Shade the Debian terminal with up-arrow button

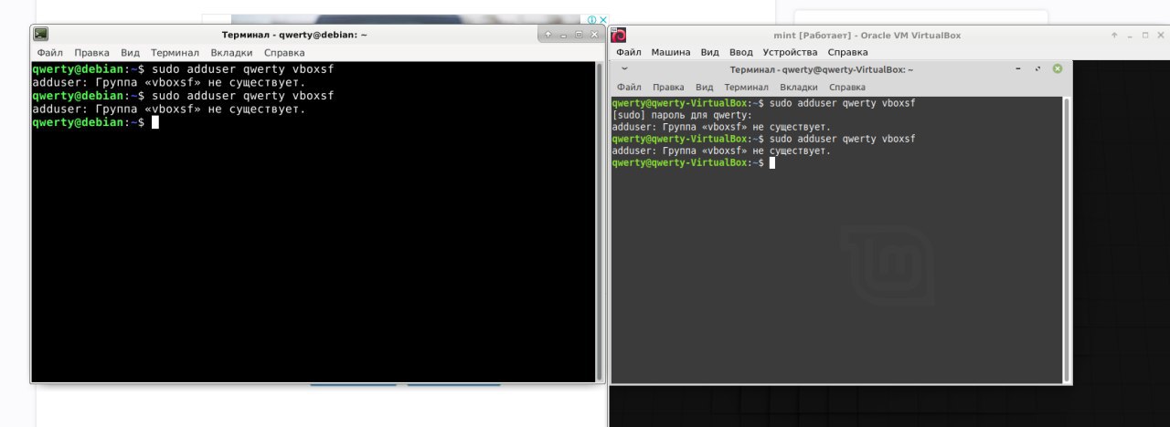[x=548, y=35]
